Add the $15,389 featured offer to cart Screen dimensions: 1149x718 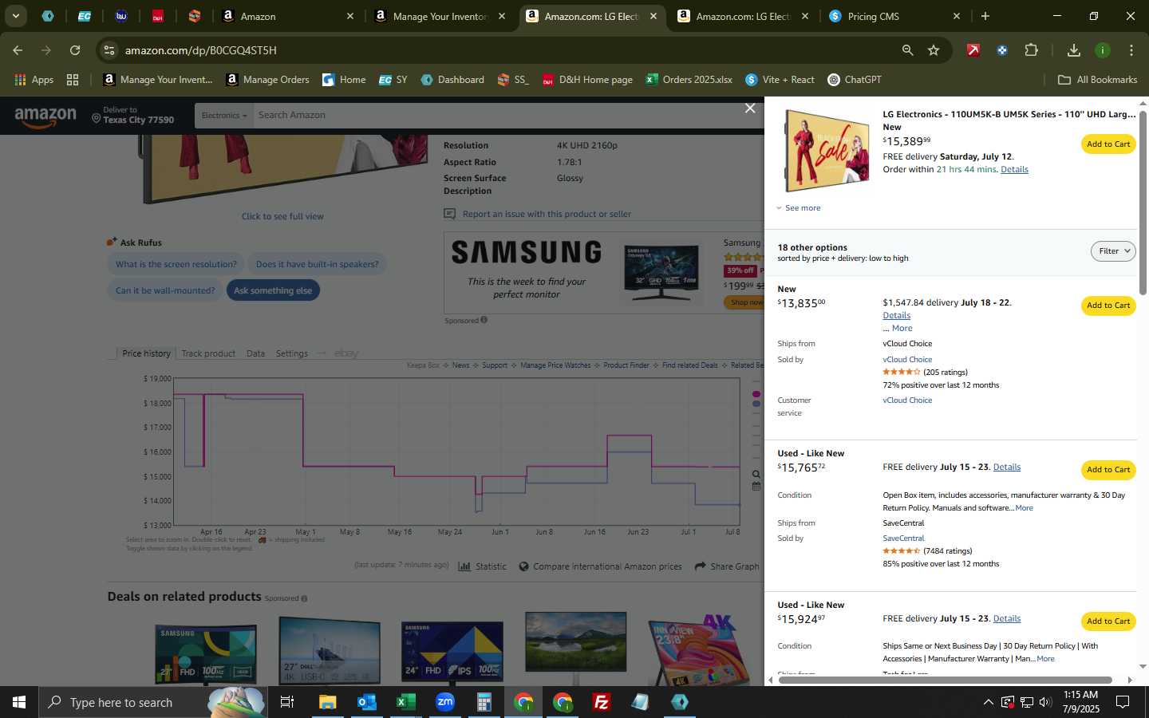(1108, 144)
